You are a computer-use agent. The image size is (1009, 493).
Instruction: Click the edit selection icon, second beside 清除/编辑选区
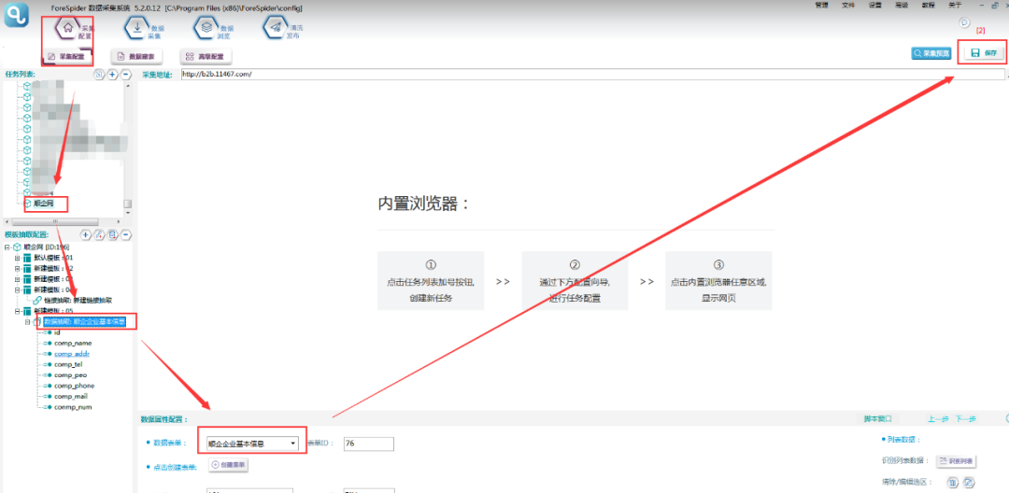click(969, 483)
